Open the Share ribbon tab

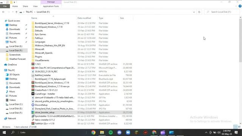tap(25, 6)
